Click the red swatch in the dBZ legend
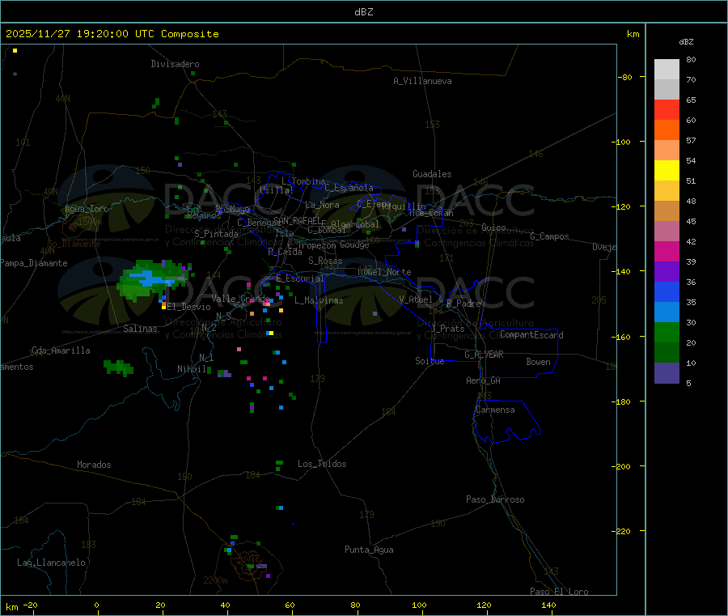 click(667, 109)
